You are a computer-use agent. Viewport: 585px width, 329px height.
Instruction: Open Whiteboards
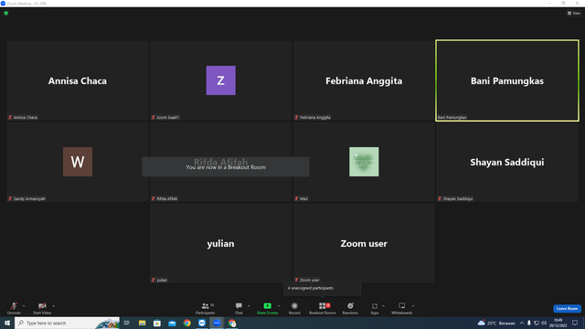coord(402,308)
